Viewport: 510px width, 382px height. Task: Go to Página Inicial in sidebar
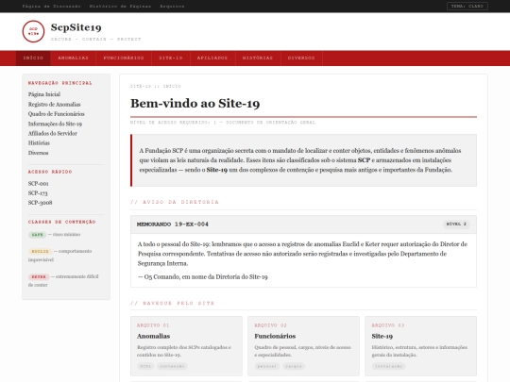[x=44, y=94]
